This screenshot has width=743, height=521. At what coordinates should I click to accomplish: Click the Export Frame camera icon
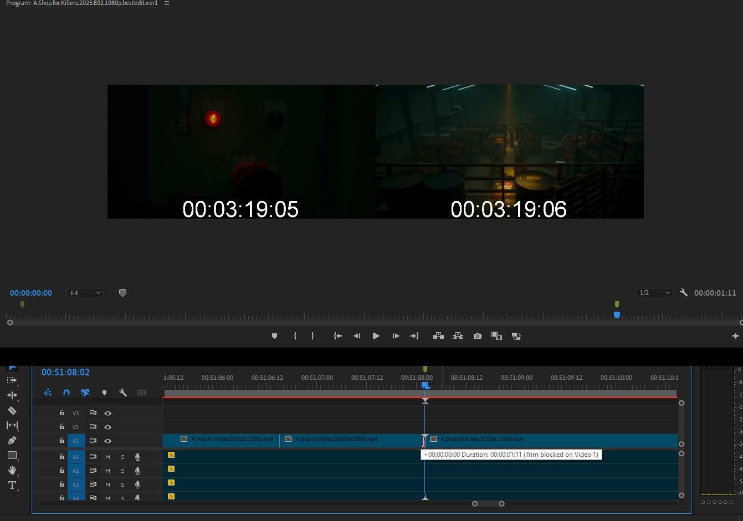(477, 336)
